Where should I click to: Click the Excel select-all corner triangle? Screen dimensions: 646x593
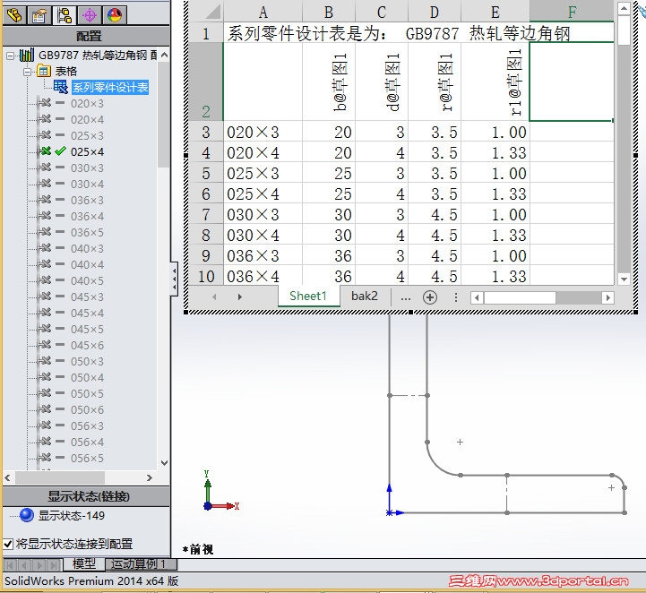coord(213,12)
